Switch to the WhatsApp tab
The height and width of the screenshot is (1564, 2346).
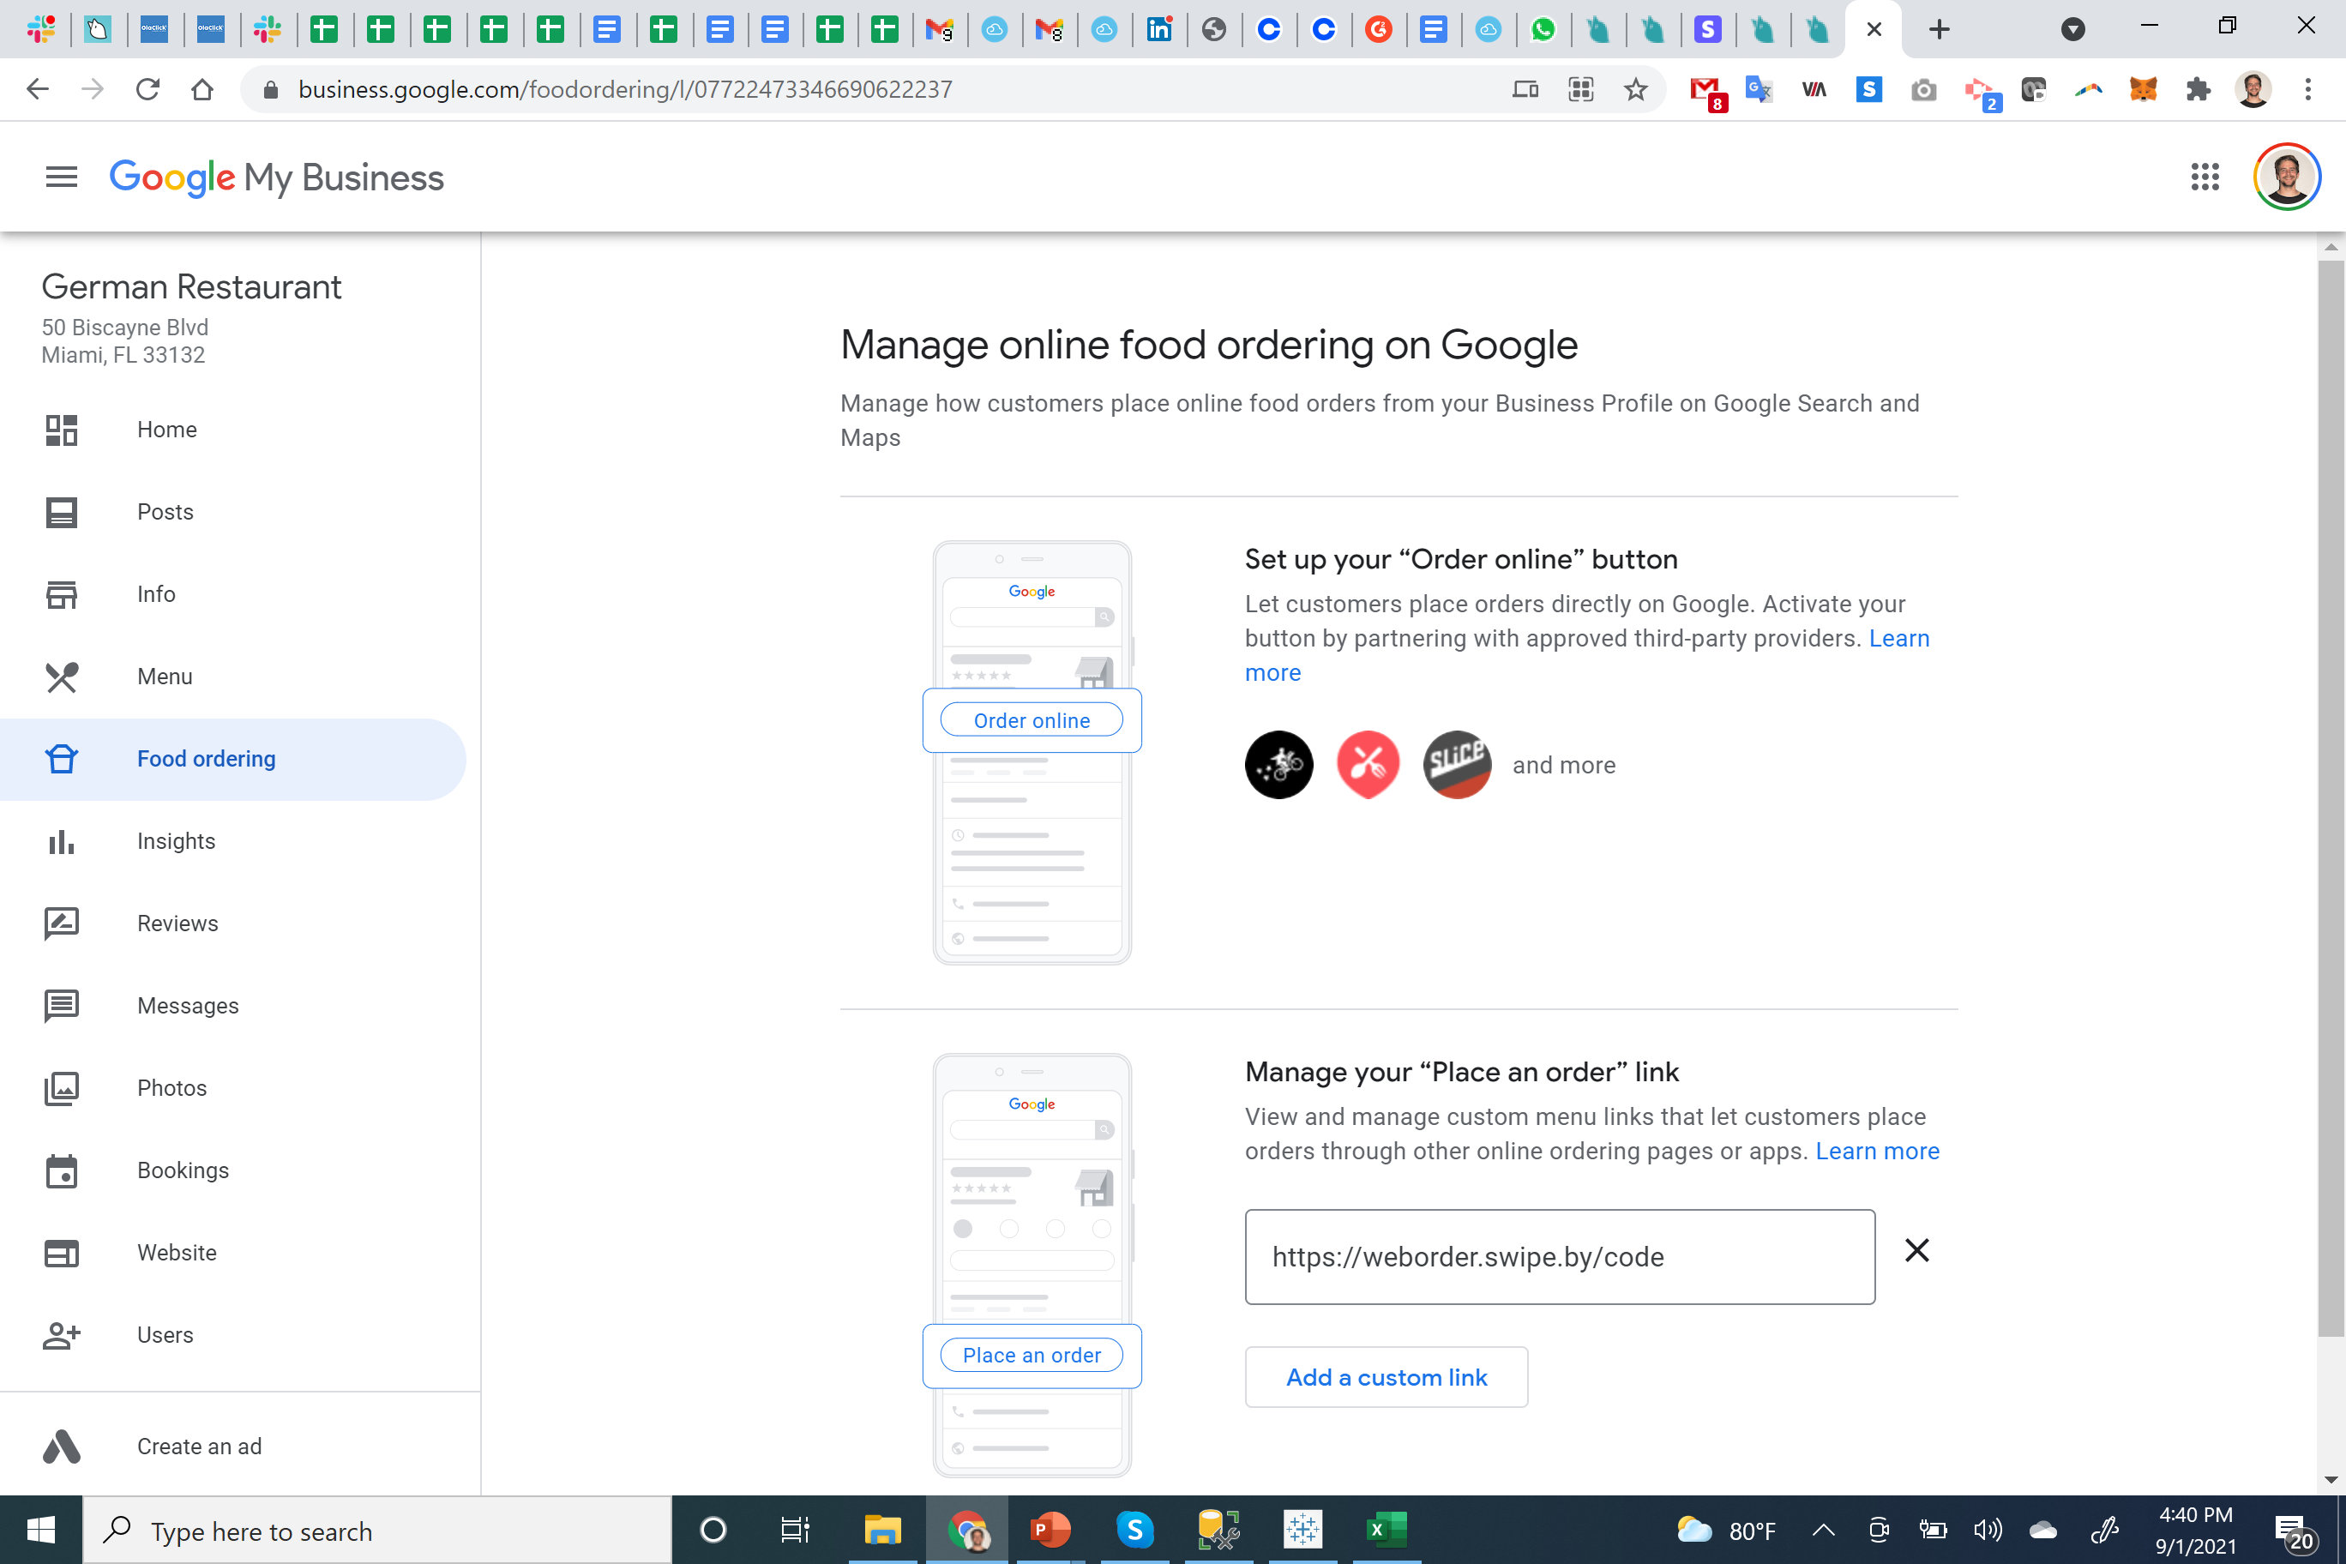coord(1543,30)
